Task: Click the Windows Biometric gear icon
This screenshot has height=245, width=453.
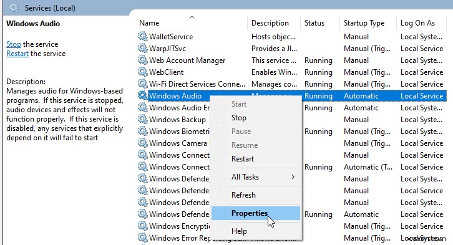Action: click(x=143, y=132)
